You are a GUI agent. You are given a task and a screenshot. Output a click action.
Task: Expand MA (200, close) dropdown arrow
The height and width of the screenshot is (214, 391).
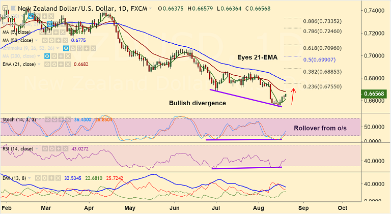[39, 56]
